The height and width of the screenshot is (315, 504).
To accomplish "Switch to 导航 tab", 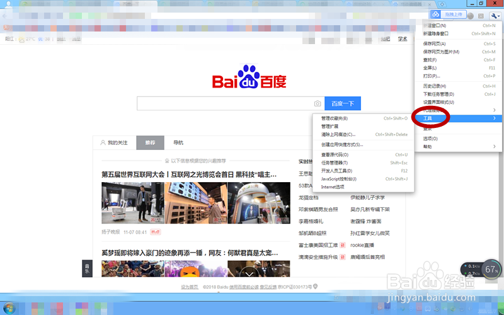I will point(178,143).
